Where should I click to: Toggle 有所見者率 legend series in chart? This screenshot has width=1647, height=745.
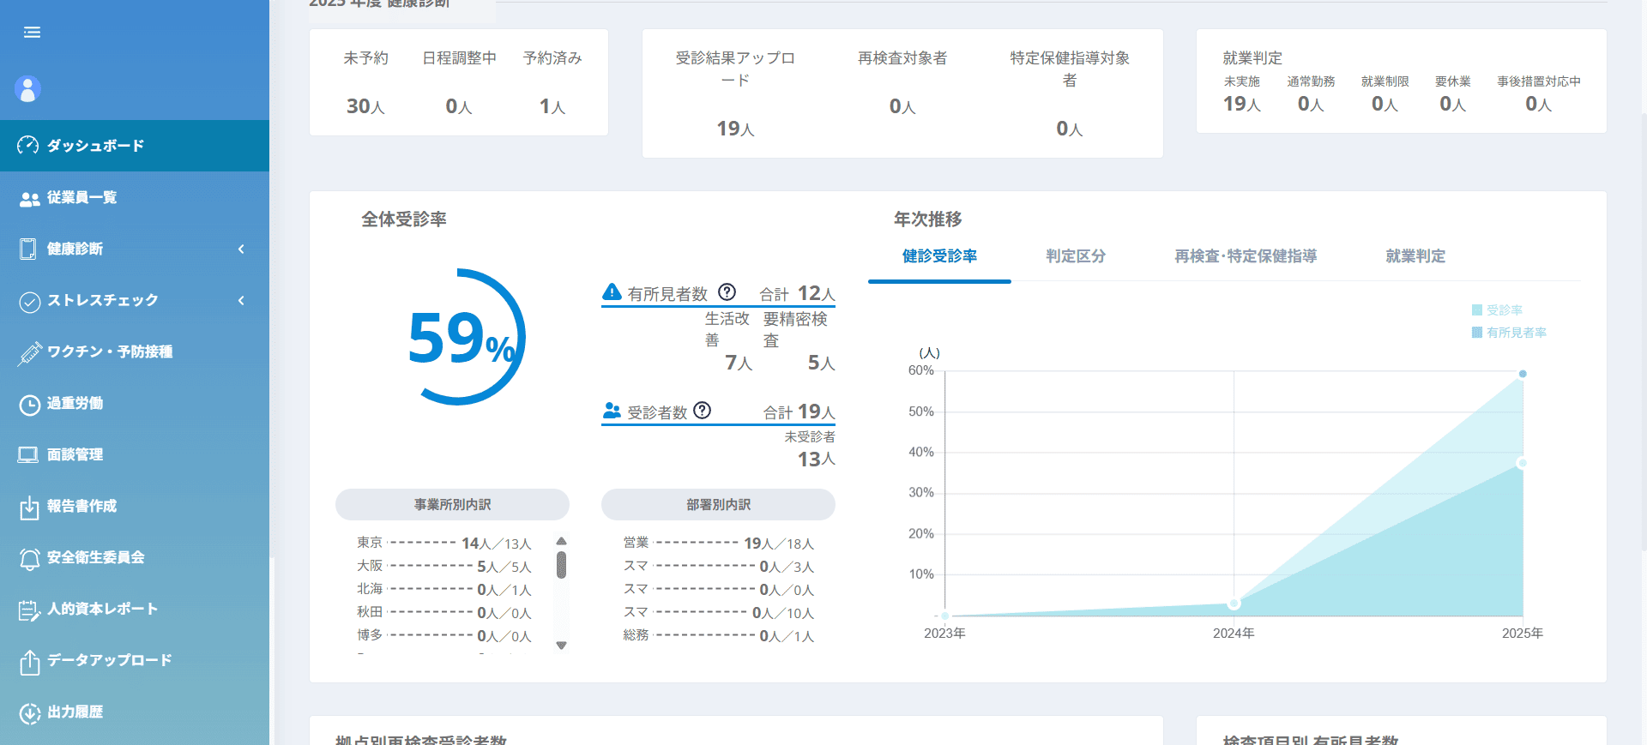click(x=1508, y=333)
